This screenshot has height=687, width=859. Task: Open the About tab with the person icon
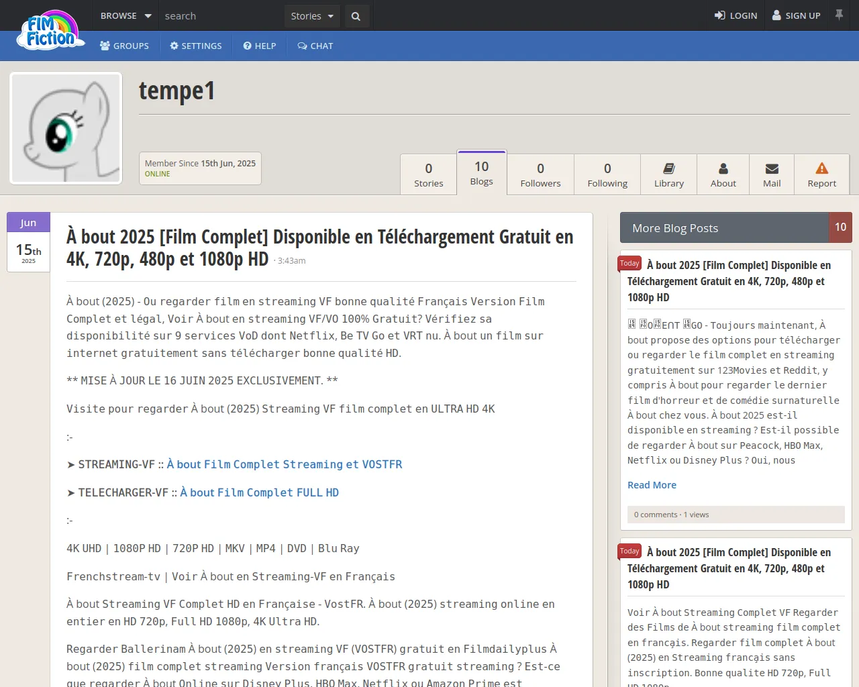coord(723,174)
